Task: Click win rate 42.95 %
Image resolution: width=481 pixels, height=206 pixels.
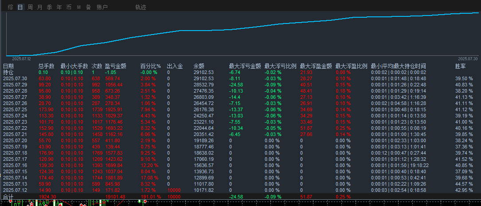Action: [x=464, y=190]
